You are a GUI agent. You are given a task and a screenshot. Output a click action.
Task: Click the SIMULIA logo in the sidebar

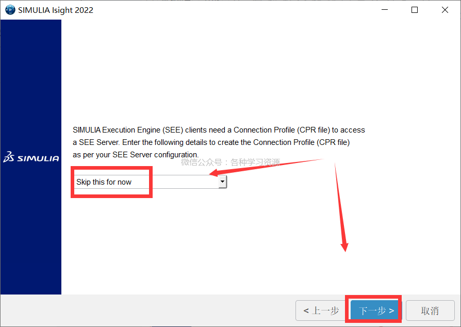click(31, 157)
